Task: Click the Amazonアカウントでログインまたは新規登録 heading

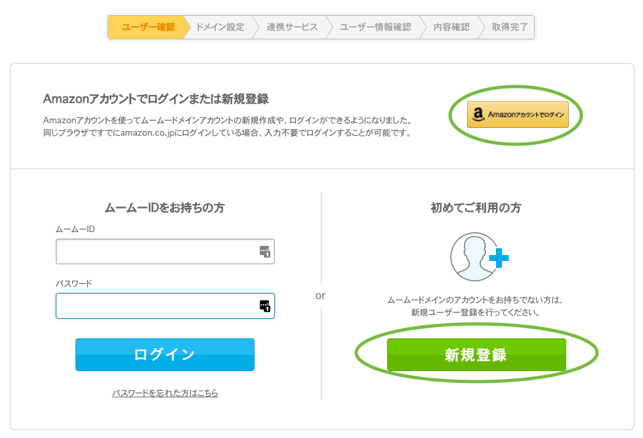Action: [156, 99]
